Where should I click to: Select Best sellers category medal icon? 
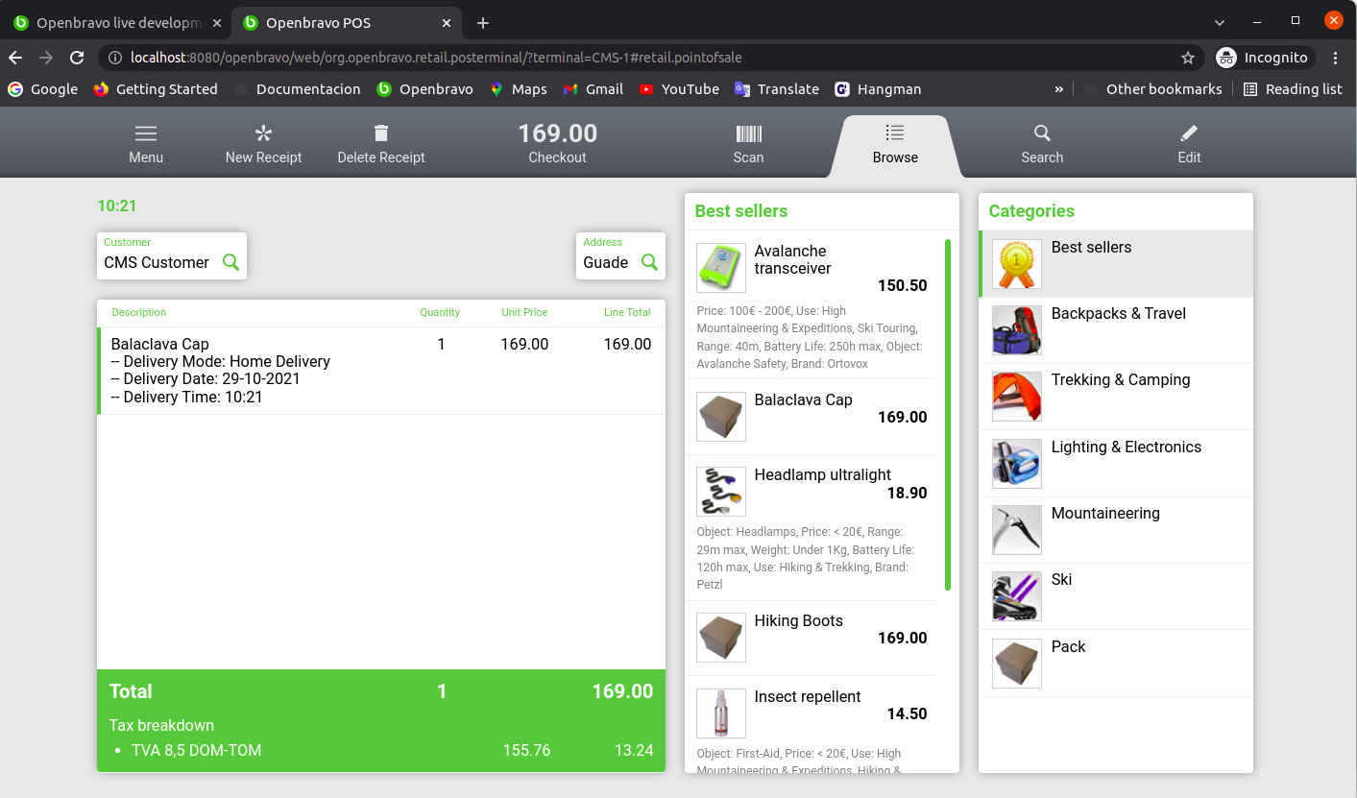pyautogui.click(x=1017, y=264)
